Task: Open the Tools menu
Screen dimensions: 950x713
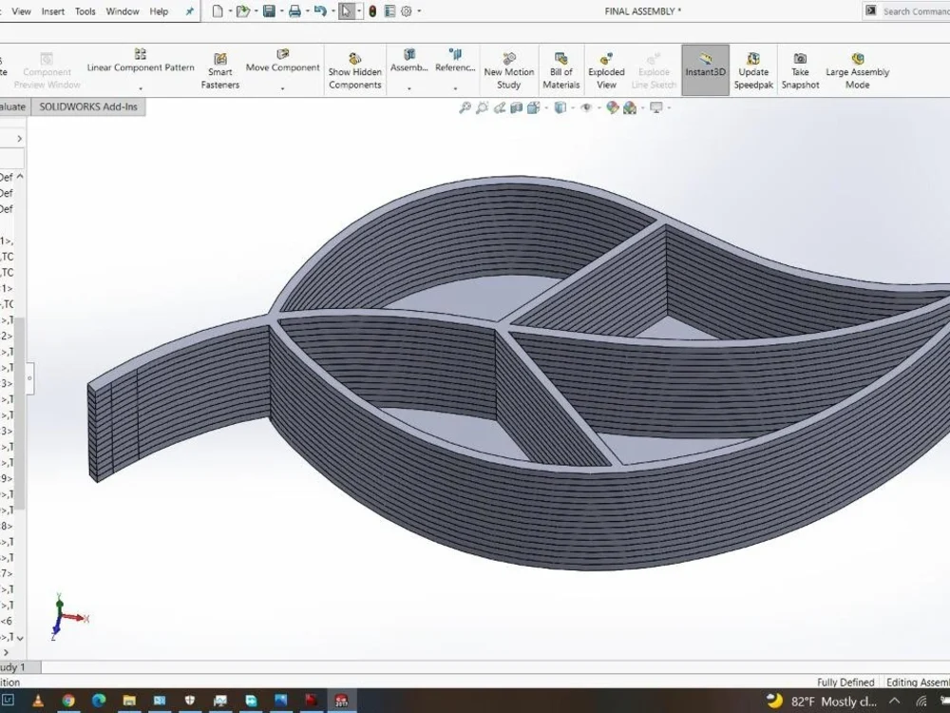Action: [x=85, y=11]
